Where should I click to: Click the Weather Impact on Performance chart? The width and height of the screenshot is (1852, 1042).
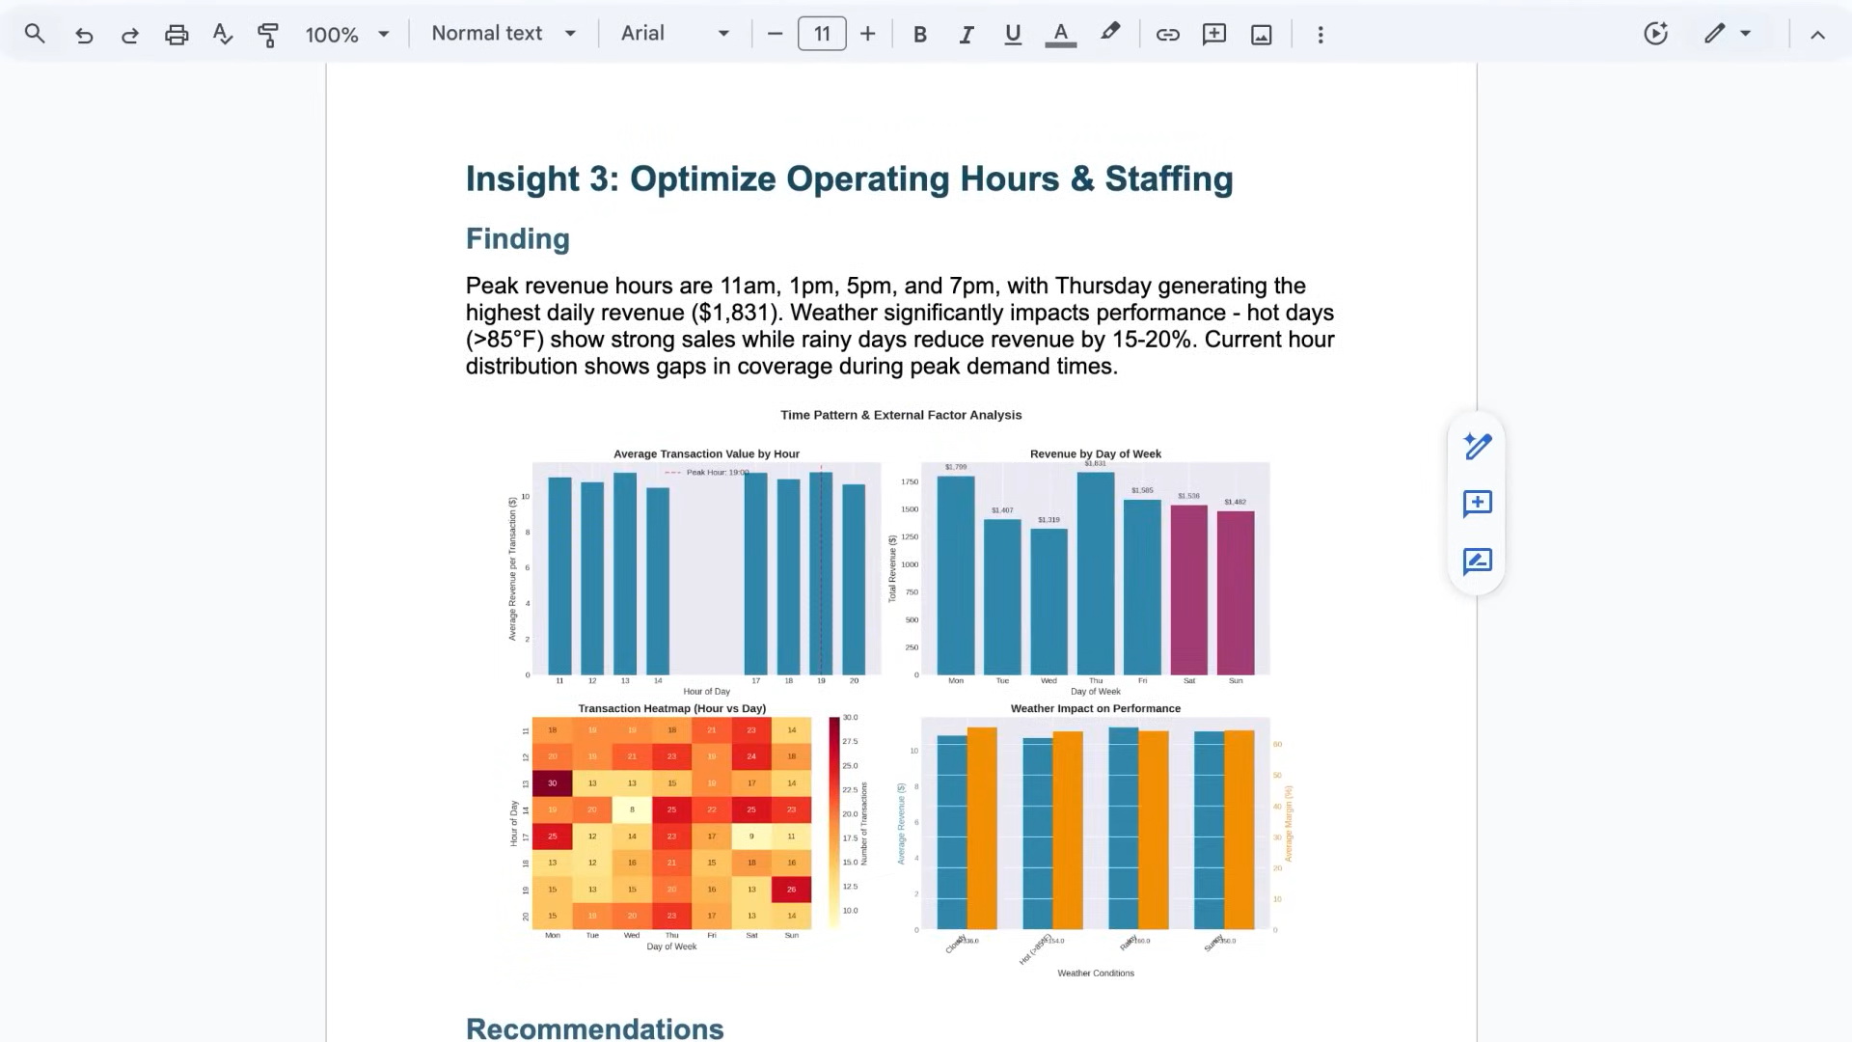coord(1095,839)
